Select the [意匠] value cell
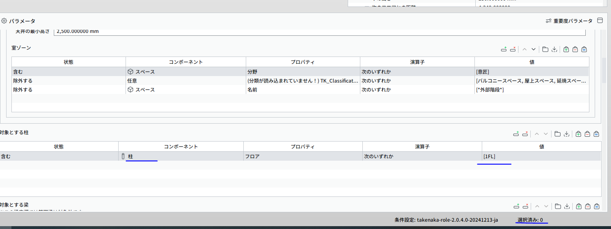 tap(532, 72)
